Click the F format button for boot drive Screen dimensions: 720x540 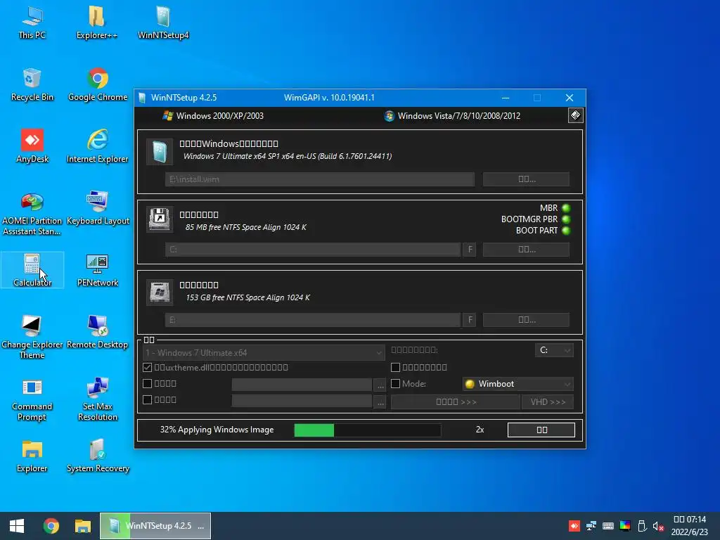click(470, 250)
